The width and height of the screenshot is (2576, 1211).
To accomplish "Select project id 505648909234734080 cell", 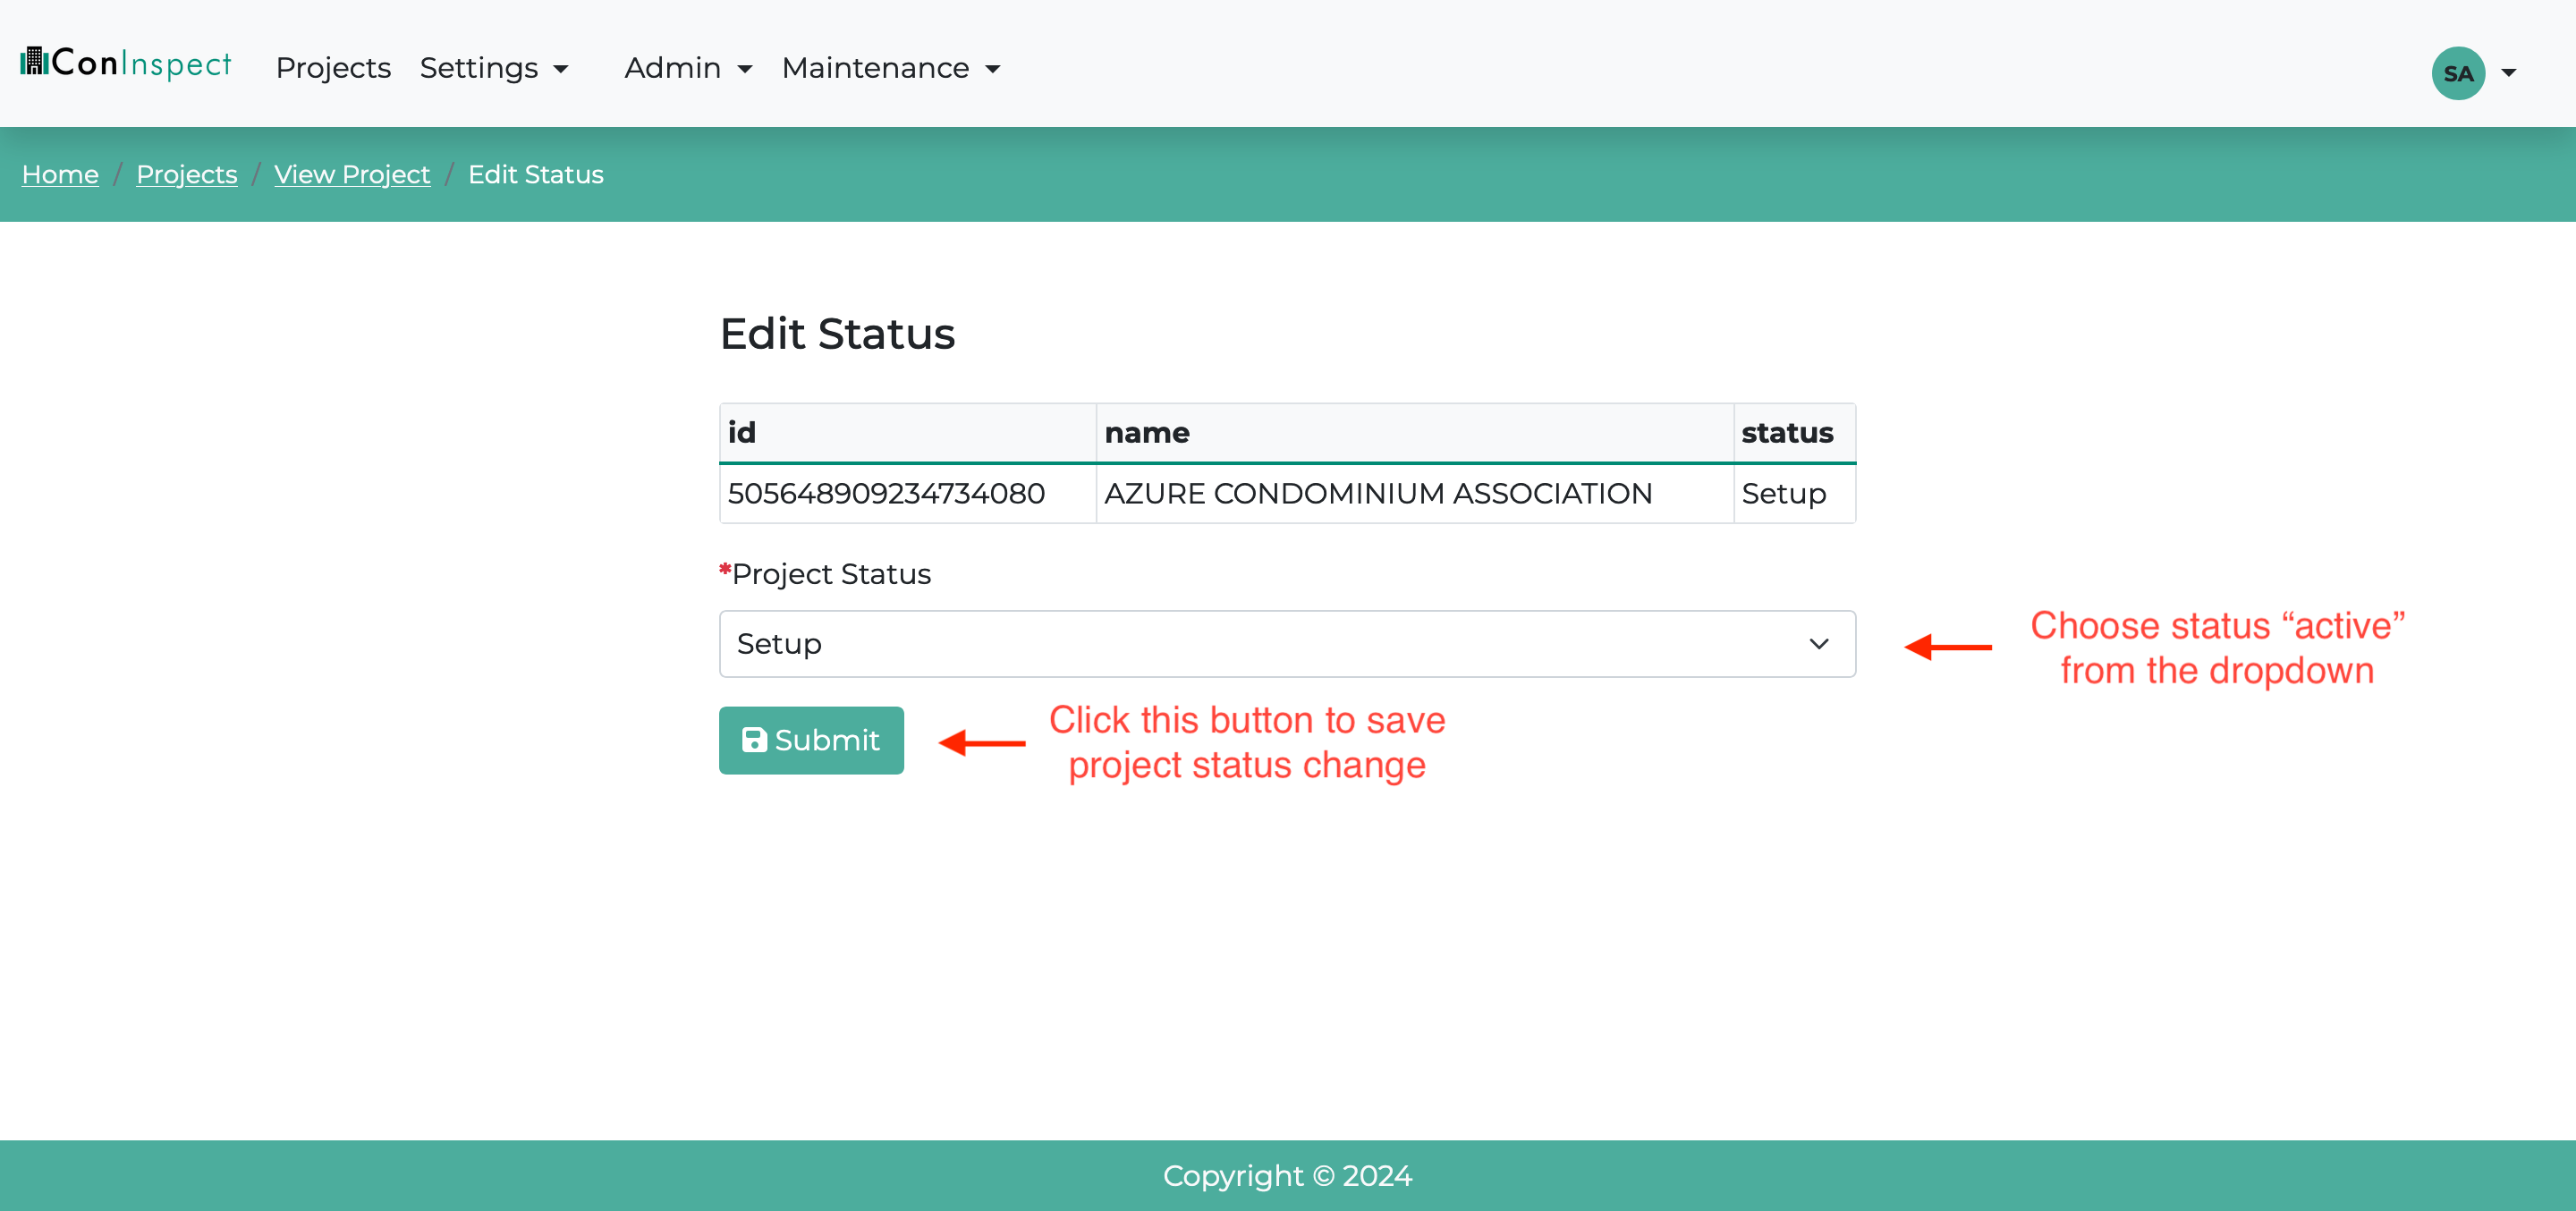I will [907, 493].
